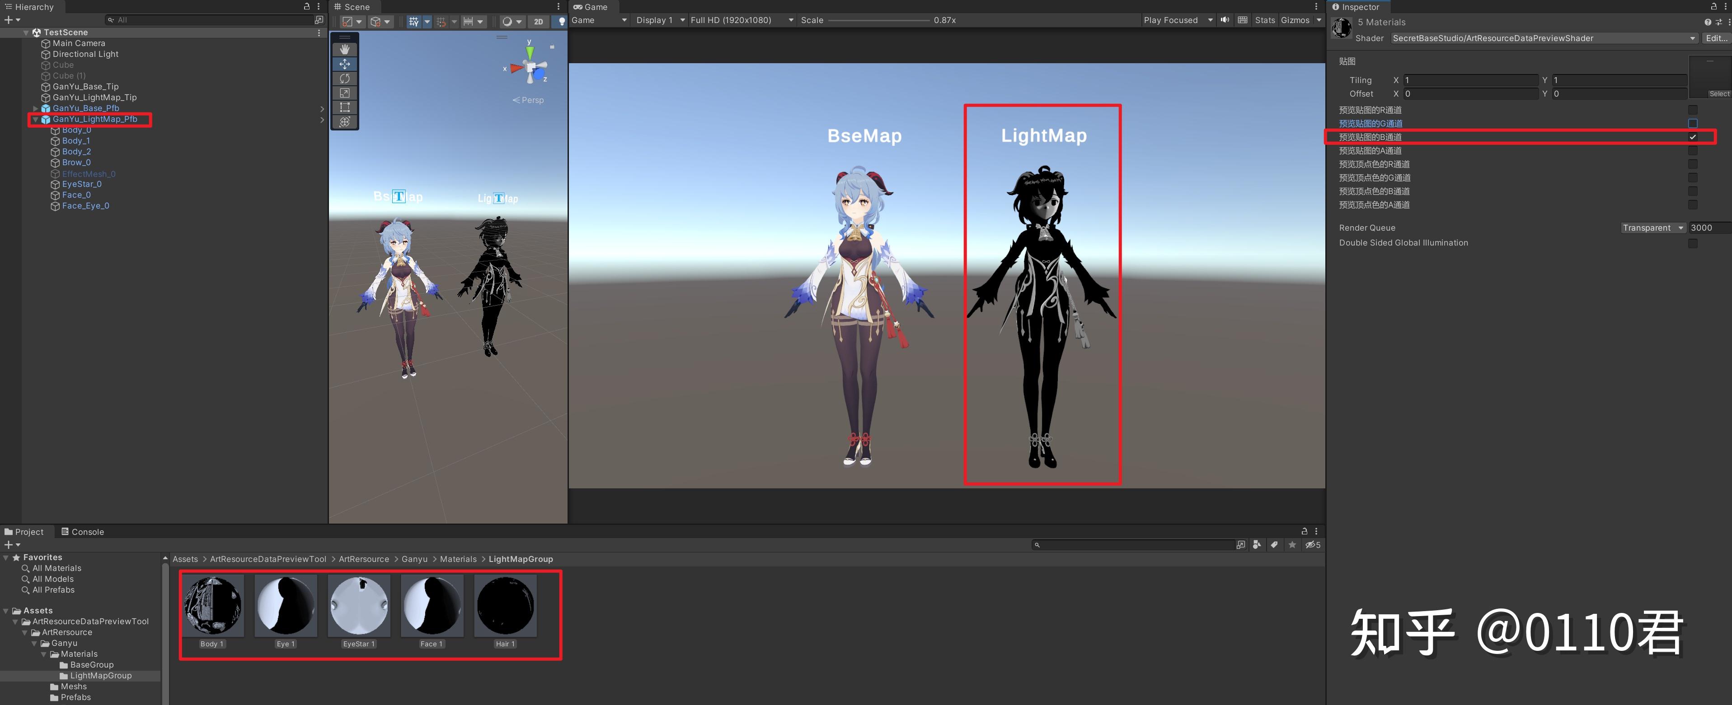
Task: Open the Shader selection dropdown
Action: tap(1544, 38)
